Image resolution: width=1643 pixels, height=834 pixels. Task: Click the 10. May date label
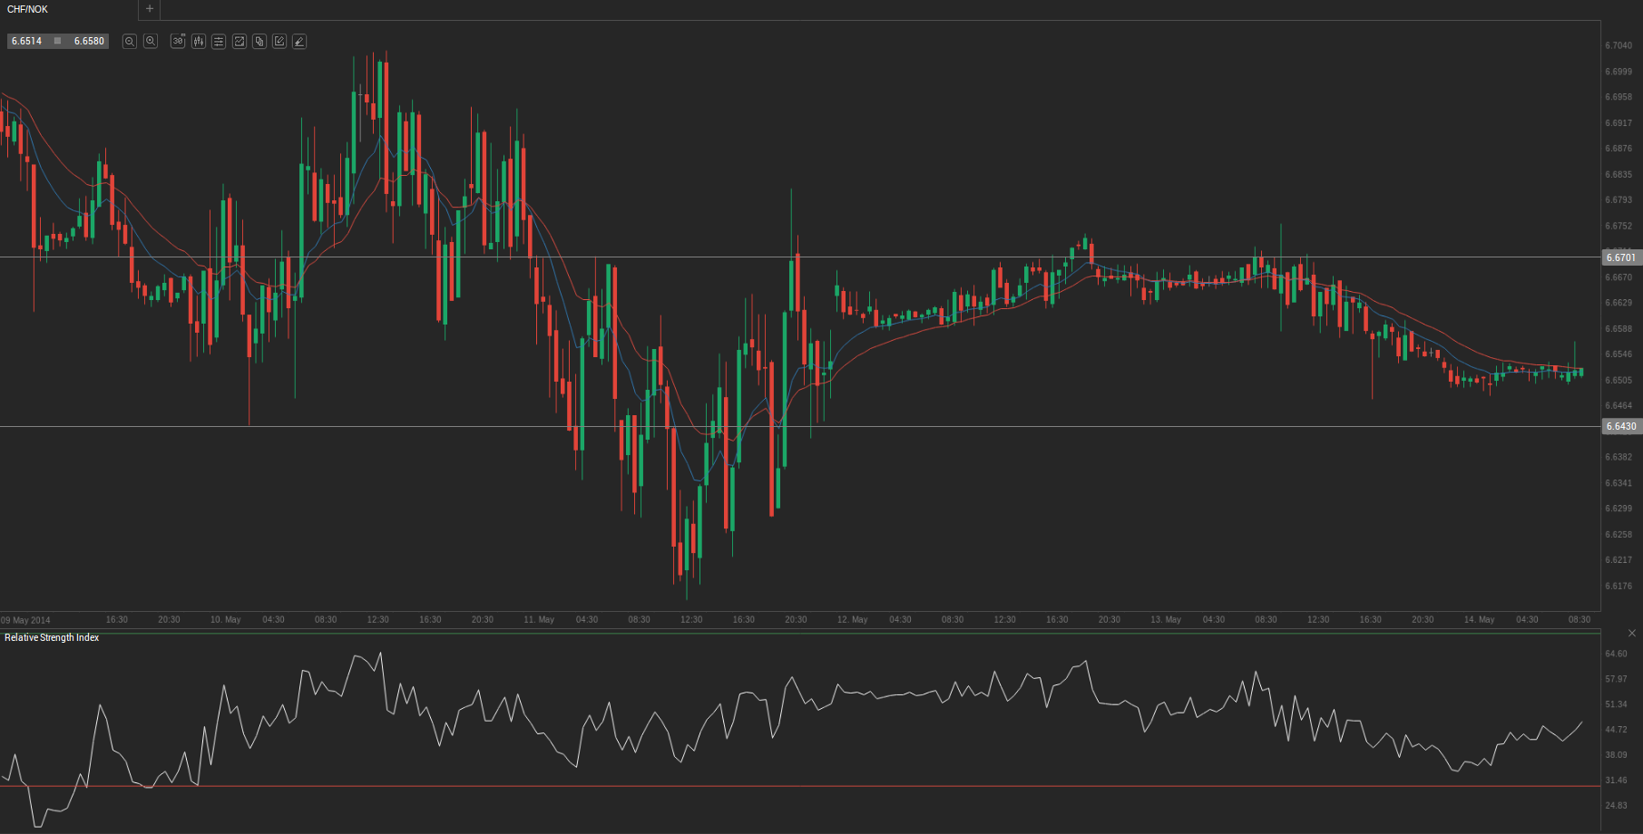pos(226,620)
